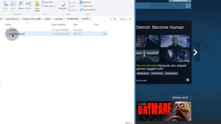
Task: Expand the Properties dropdown arrow
Action: [x=63, y=11]
